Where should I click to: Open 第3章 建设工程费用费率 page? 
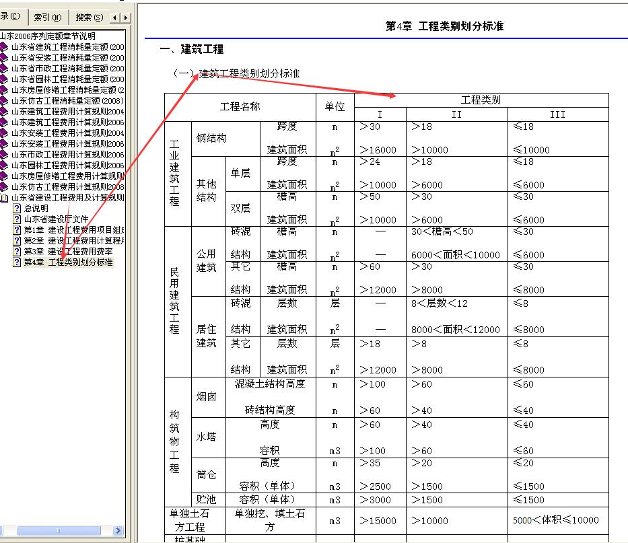pyautogui.click(x=68, y=252)
